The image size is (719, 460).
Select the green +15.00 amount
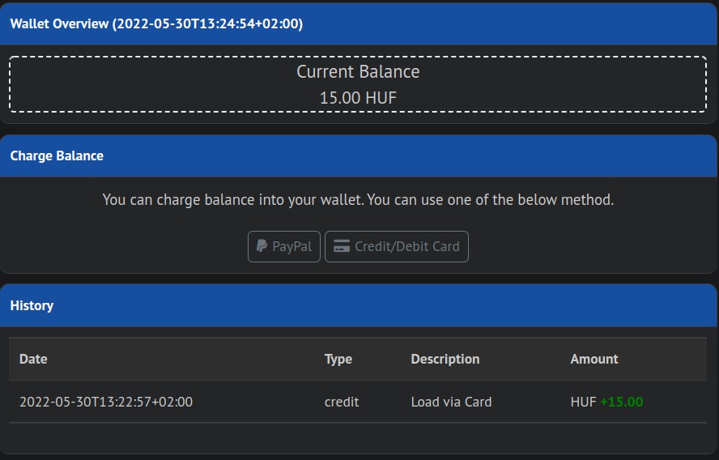622,402
